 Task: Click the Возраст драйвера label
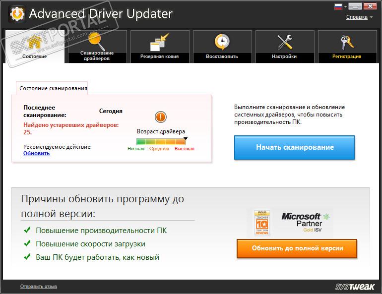coord(161,131)
